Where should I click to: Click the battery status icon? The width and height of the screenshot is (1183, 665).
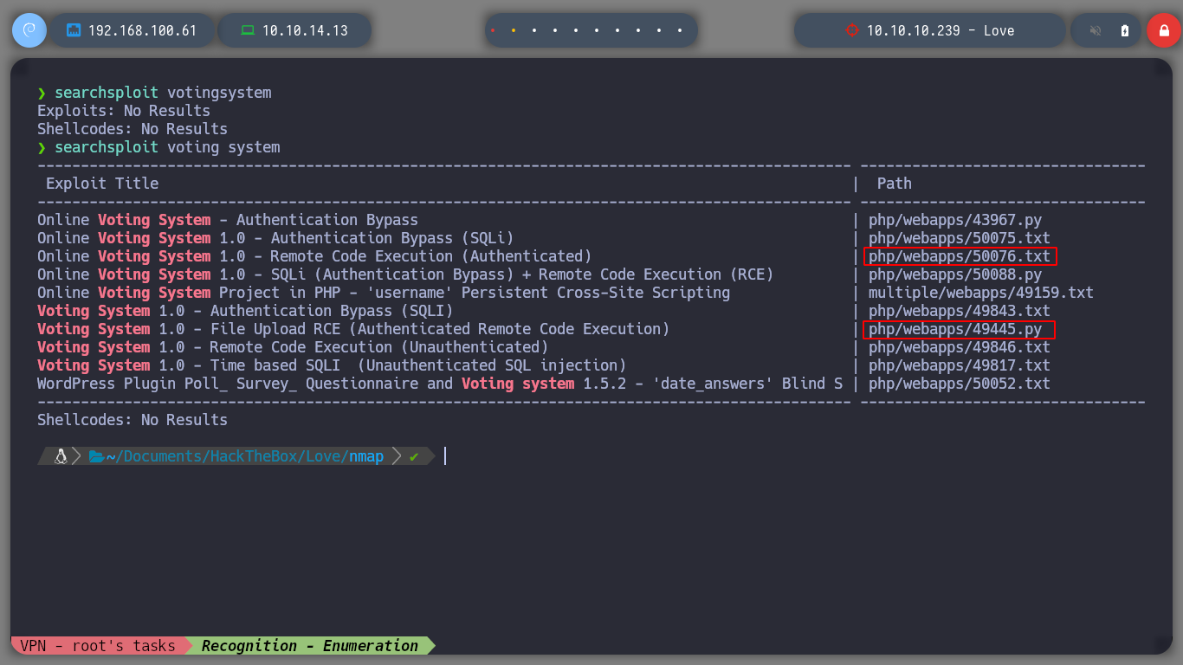[1125, 30]
